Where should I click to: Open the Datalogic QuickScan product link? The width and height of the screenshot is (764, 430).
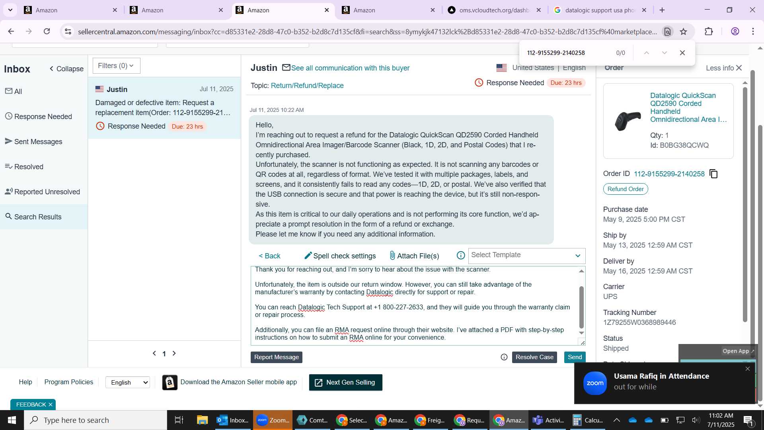tap(688, 107)
